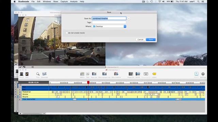Click the keyboard transcription icon
The width and height of the screenshot is (218, 122).
[x=146, y=74]
